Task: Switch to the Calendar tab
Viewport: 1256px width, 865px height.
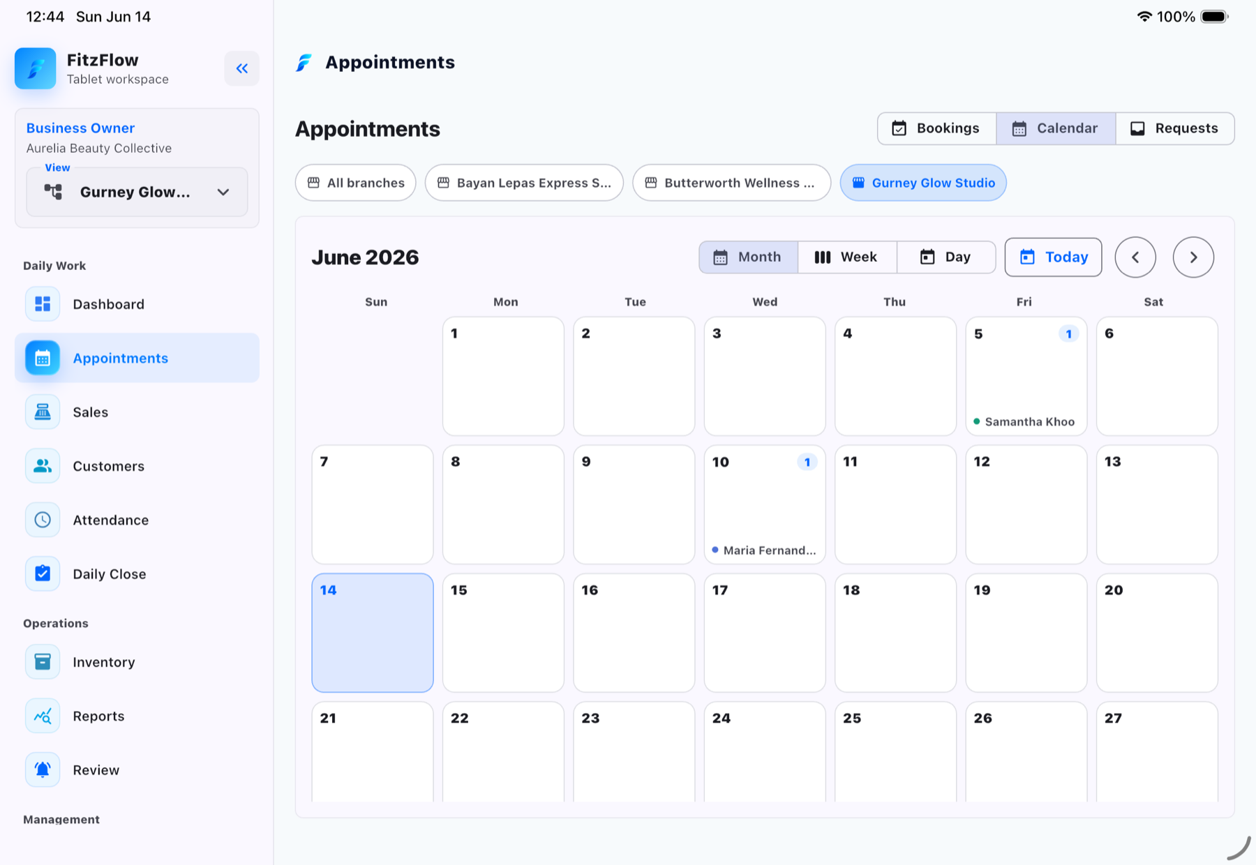Action: 1056,128
